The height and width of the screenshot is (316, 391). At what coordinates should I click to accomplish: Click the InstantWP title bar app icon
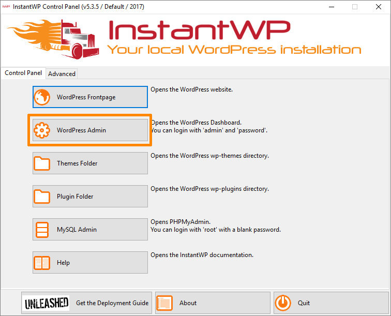(x=6, y=7)
